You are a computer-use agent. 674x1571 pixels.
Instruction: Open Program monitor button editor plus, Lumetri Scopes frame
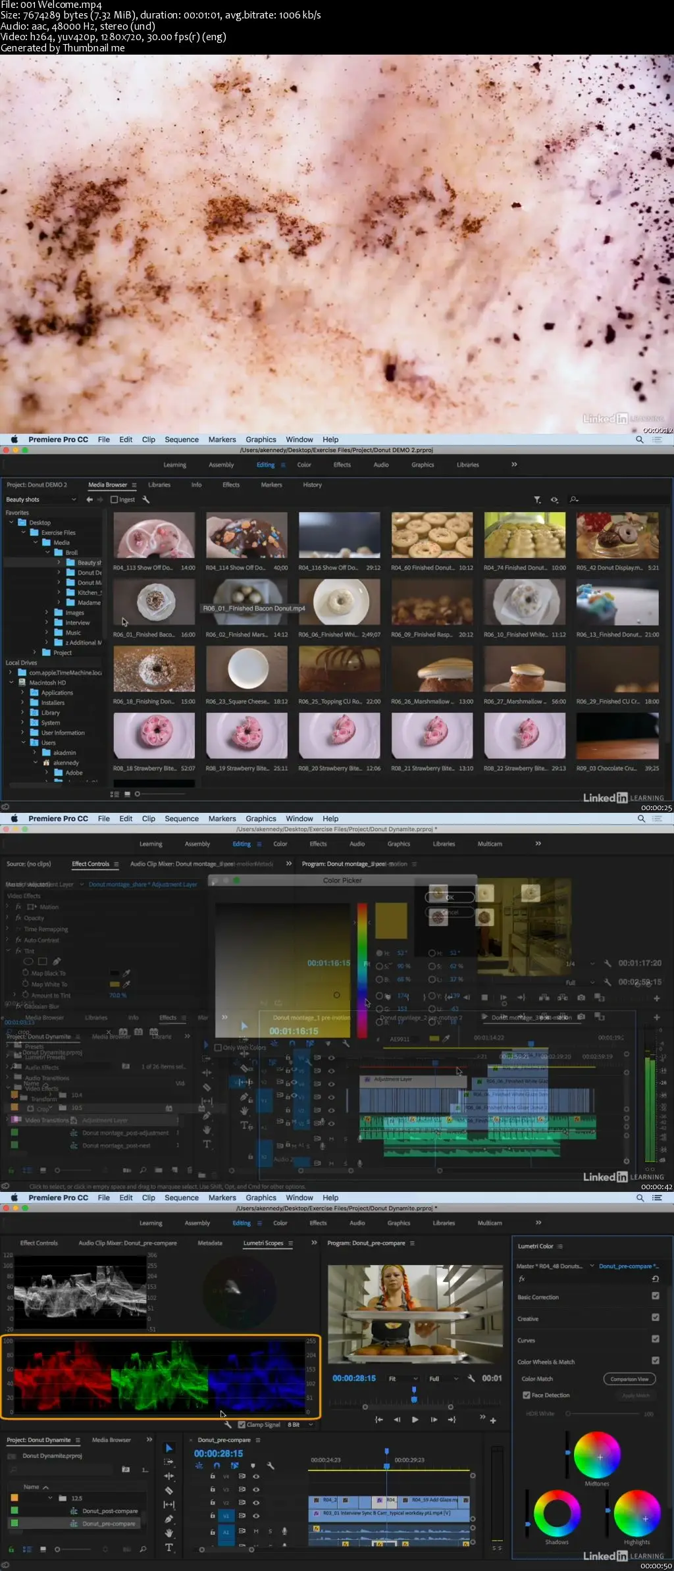(493, 1421)
